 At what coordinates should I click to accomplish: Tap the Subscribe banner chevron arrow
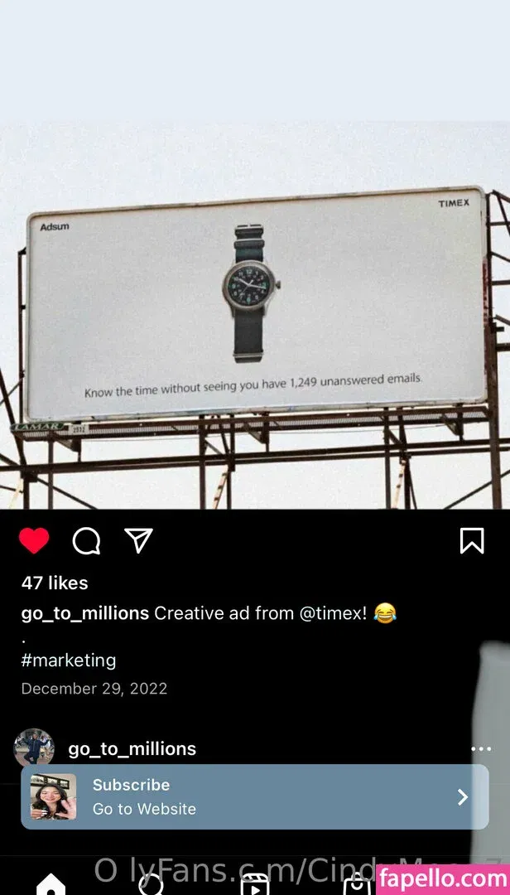coord(463,796)
